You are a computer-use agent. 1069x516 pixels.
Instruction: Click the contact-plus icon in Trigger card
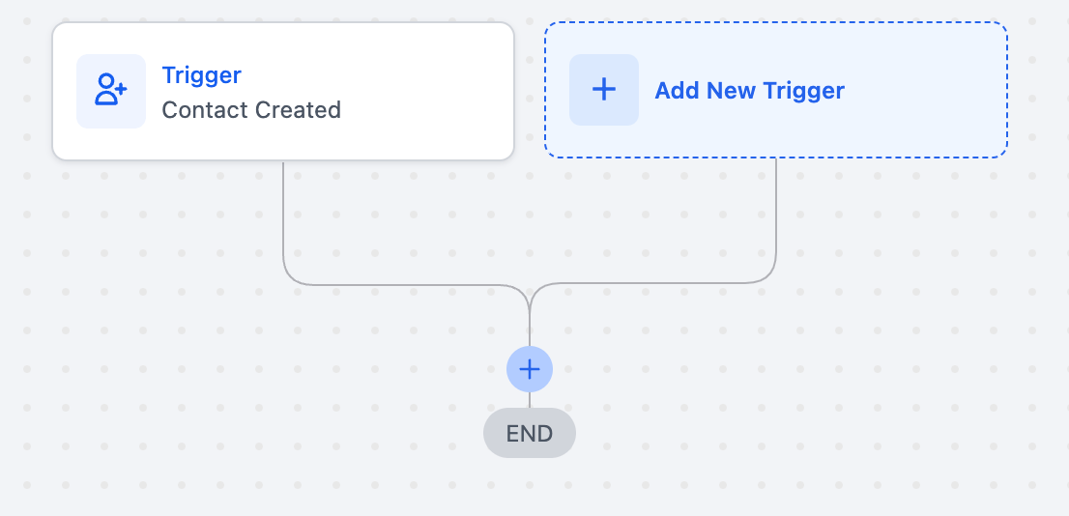pyautogui.click(x=111, y=91)
